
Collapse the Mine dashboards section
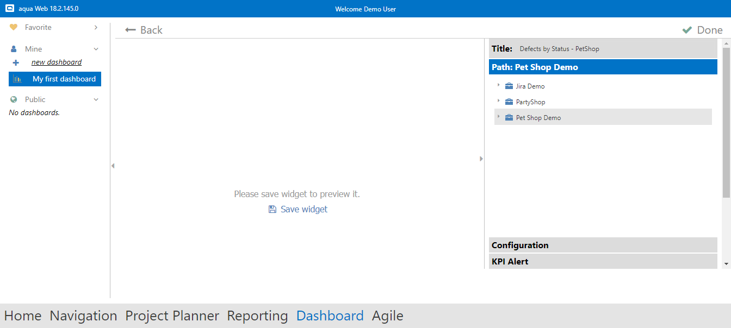pos(96,49)
